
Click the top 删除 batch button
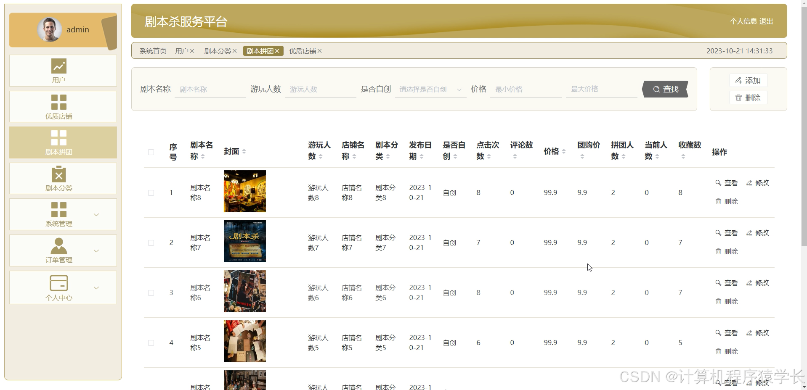pos(748,97)
